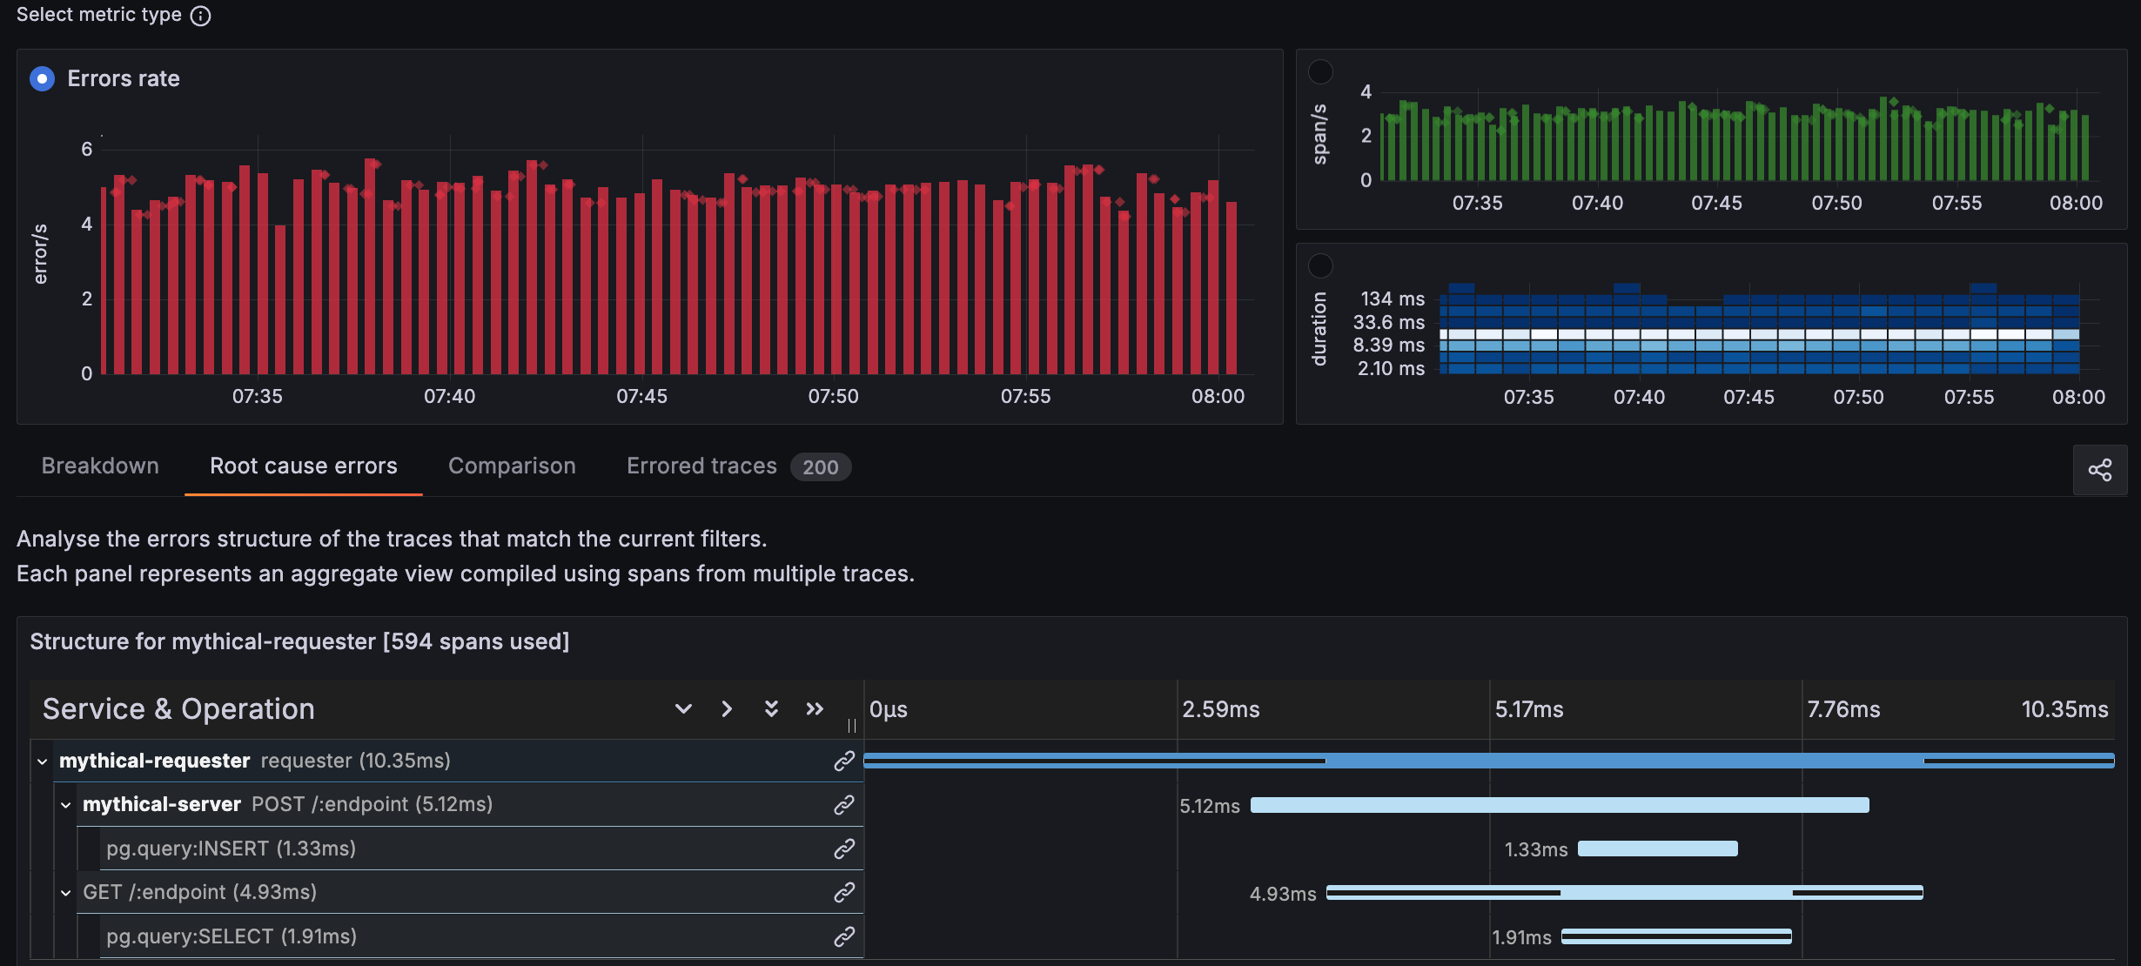Collapse the mythical-requester tree row
Image resolution: width=2141 pixels, height=966 pixels.
[x=40, y=761]
